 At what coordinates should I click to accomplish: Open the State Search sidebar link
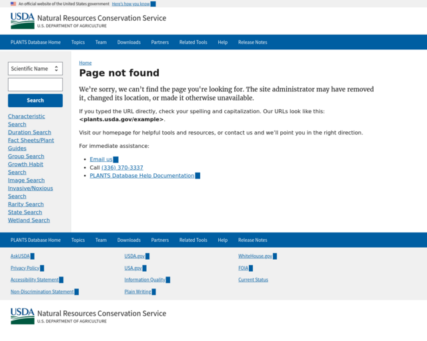[x=25, y=212]
